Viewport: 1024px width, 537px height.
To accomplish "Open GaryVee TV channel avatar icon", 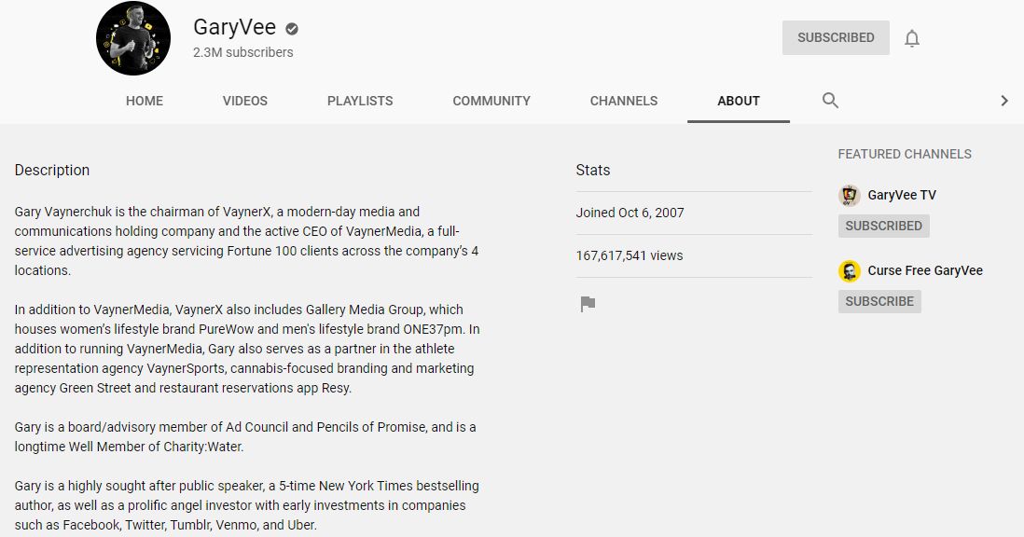I will coord(849,195).
